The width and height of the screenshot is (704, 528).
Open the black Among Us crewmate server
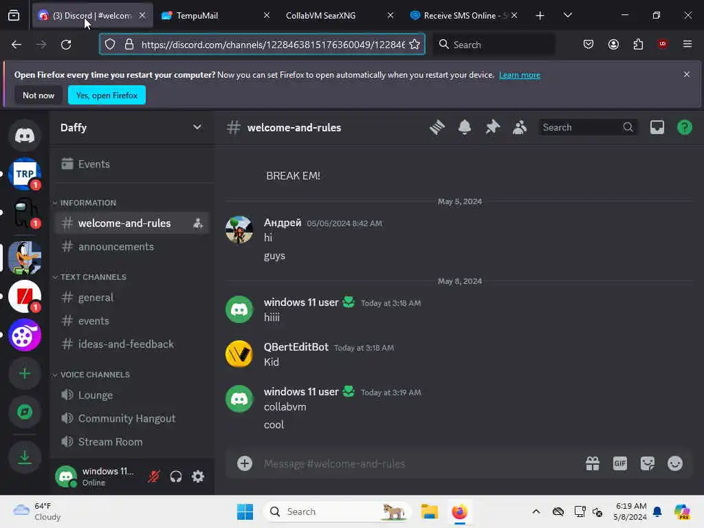pos(25,212)
